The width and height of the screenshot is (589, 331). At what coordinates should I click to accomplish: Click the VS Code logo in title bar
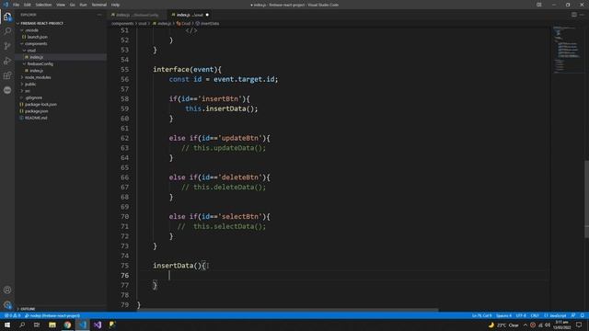pos(6,5)
